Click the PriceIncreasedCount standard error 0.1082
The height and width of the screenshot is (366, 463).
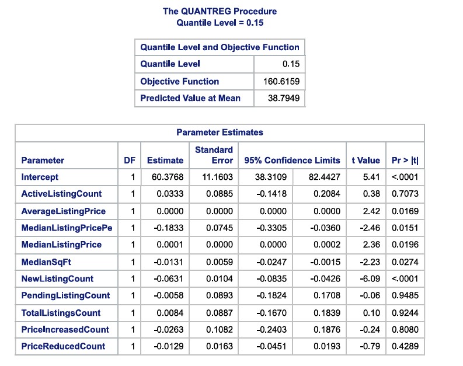(x=220, y=329)
